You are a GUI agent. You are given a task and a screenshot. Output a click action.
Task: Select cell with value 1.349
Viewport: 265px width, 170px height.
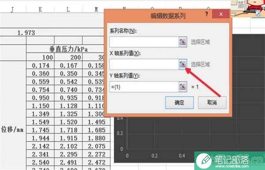coord(40,114)
